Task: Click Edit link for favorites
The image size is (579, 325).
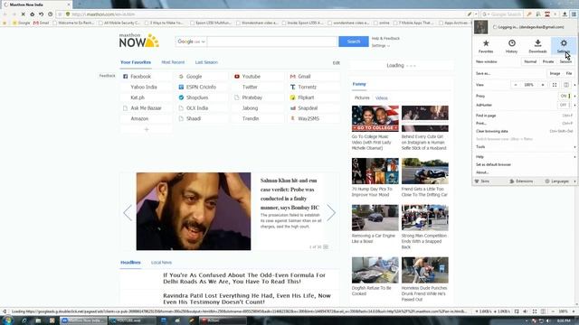Action: tap(336, 63)
